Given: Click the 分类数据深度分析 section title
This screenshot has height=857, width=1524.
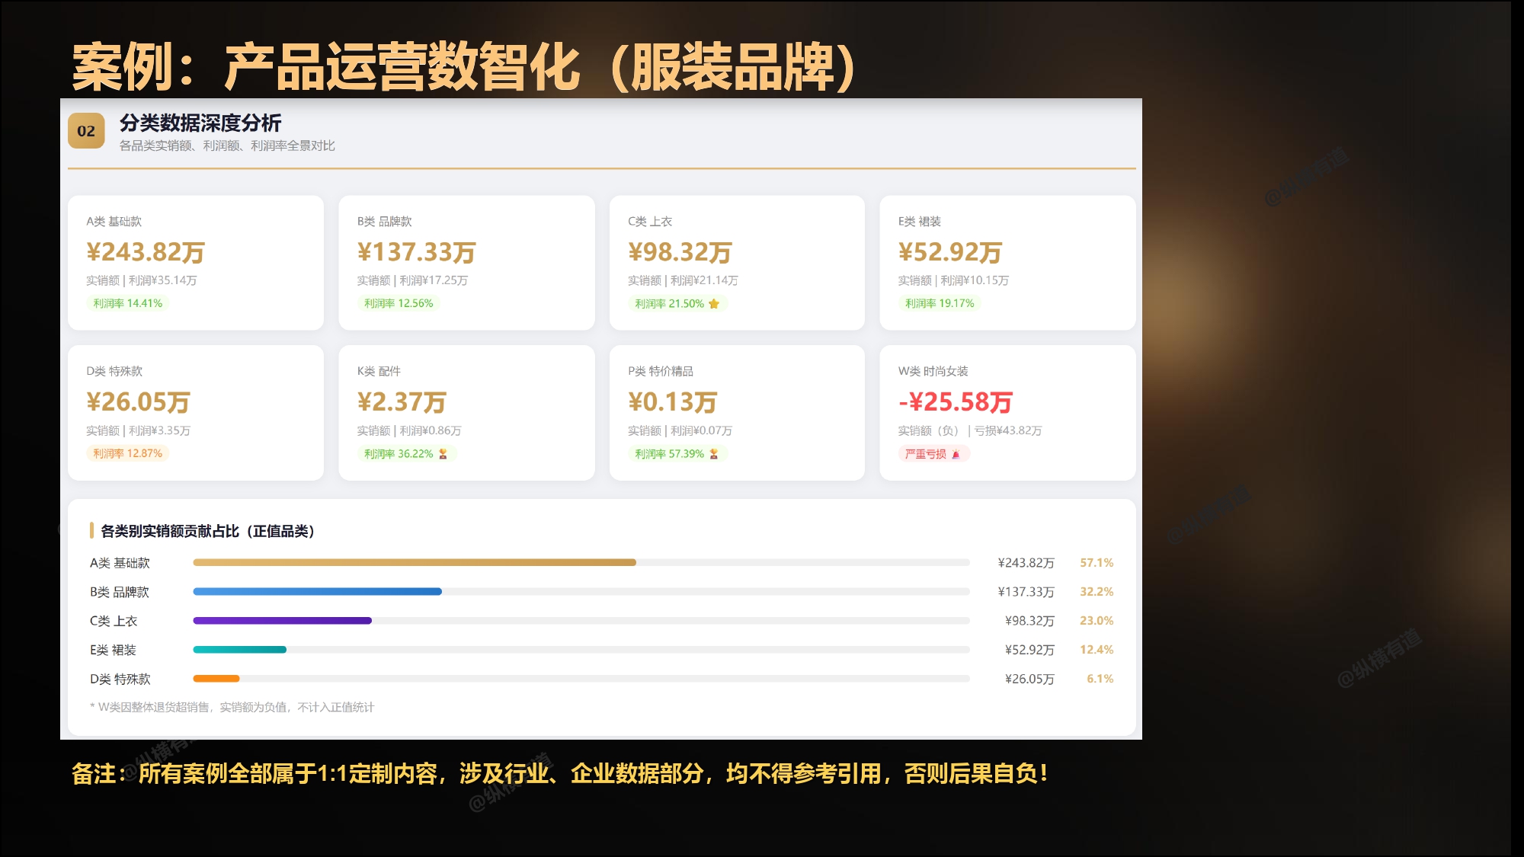Looking at the screenshot, I should (200, 123).
